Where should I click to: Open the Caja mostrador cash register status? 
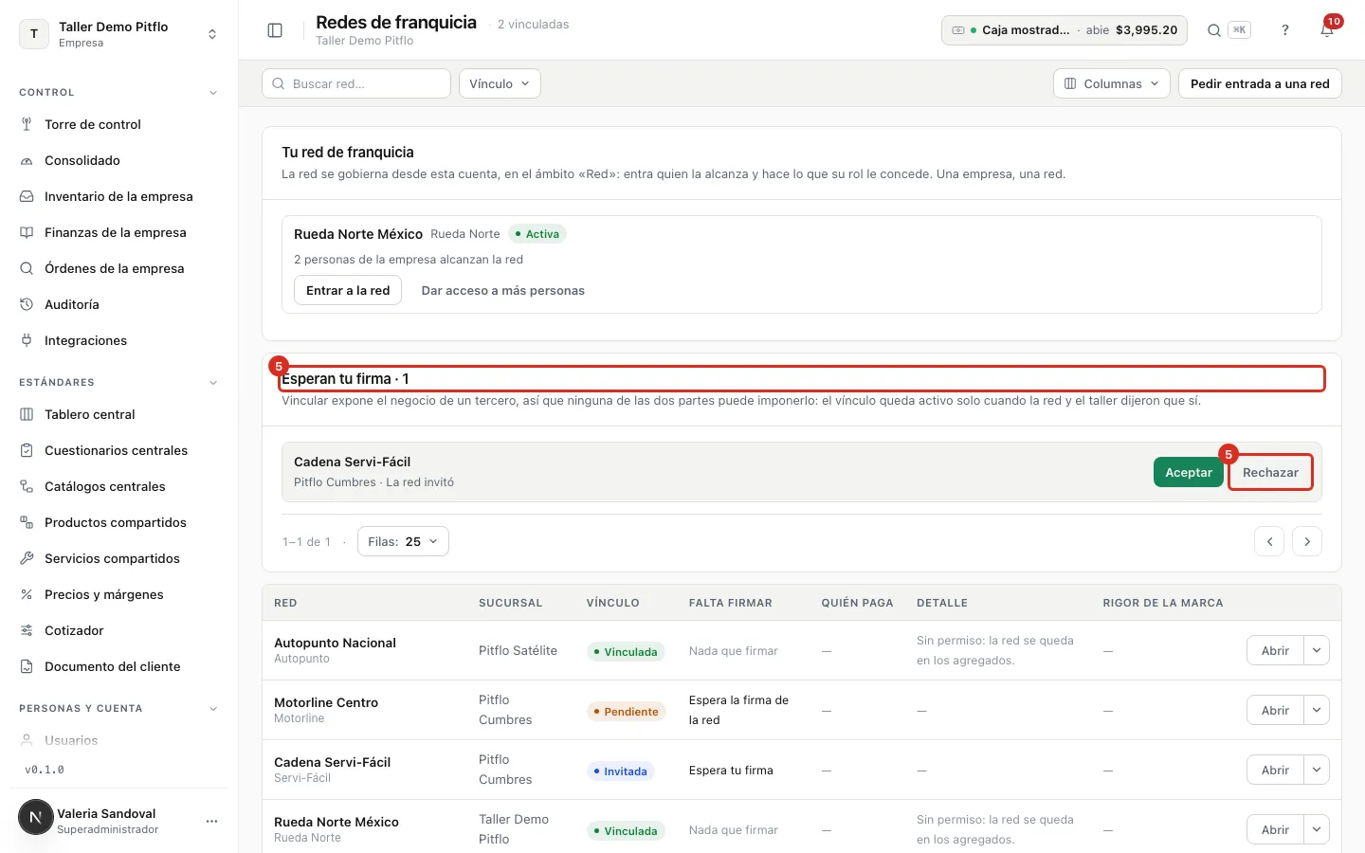[1065, 30]
